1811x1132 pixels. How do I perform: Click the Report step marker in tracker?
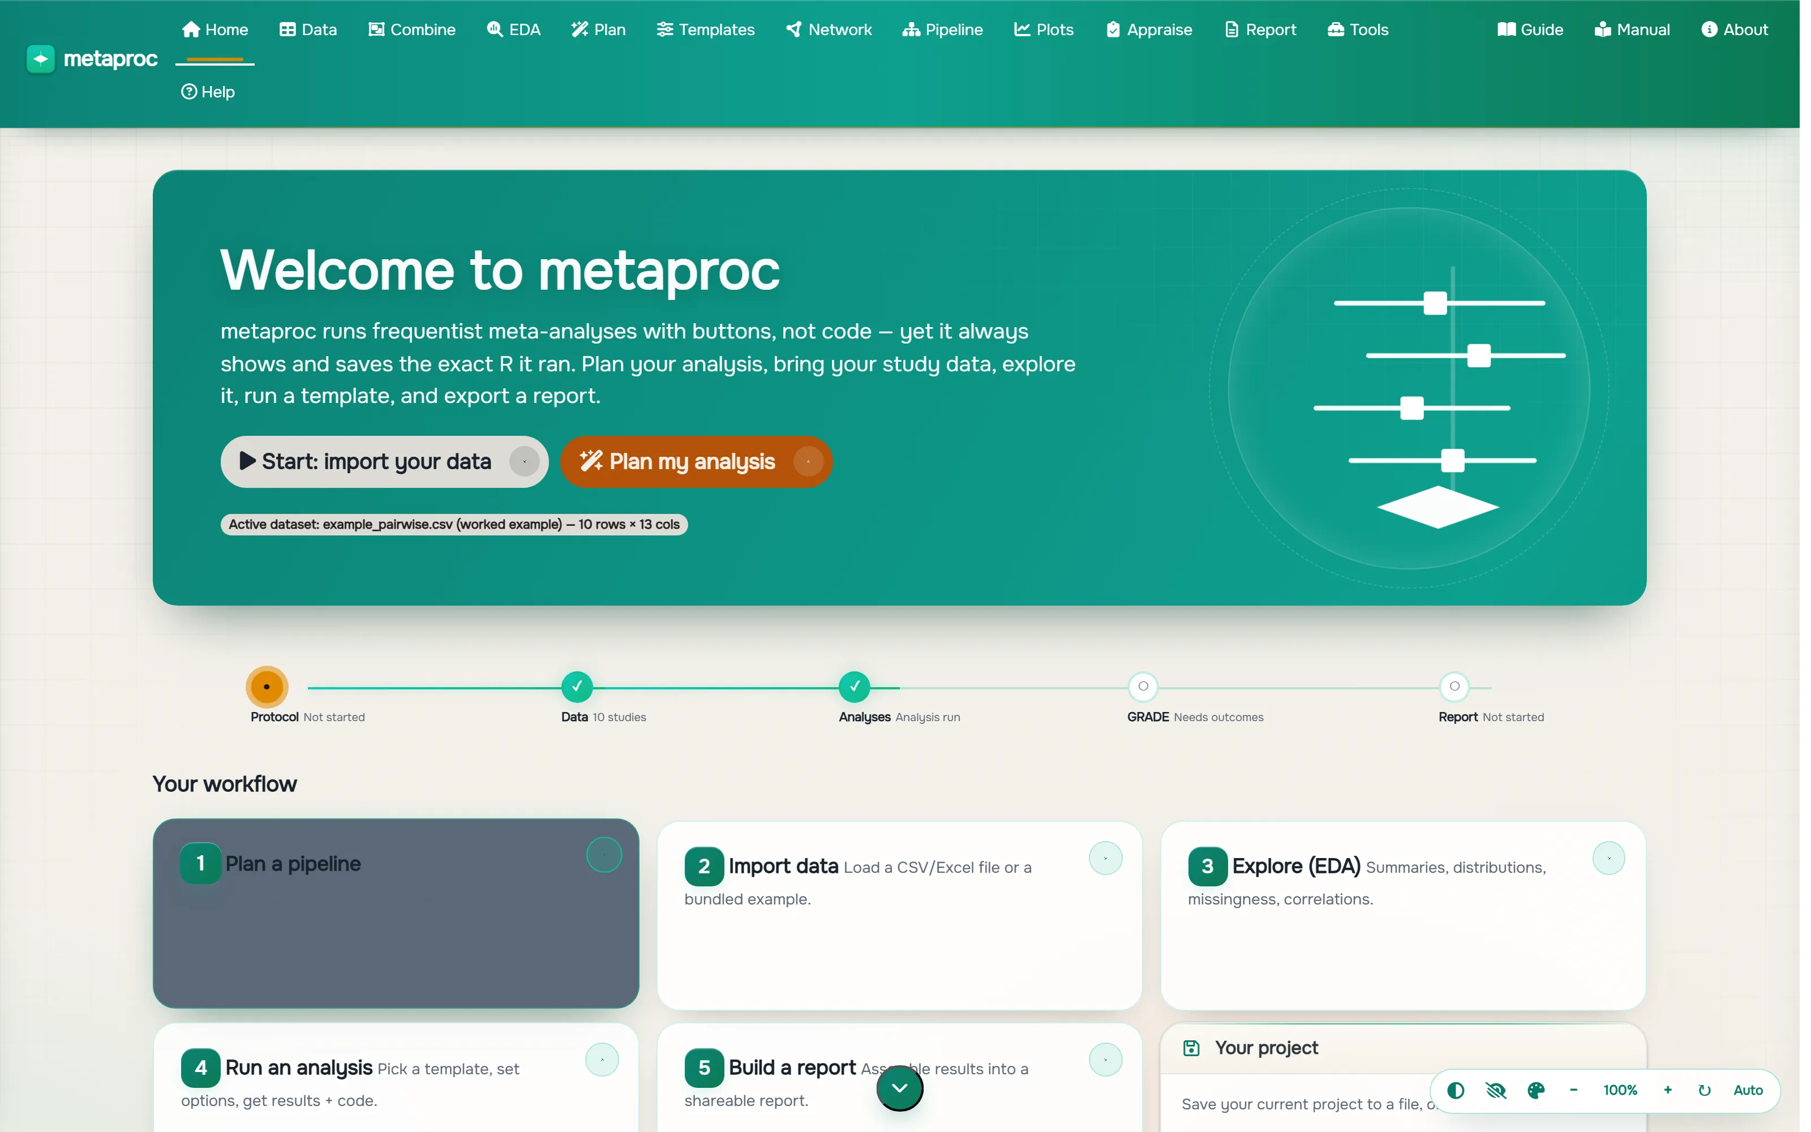[1454, 687]
